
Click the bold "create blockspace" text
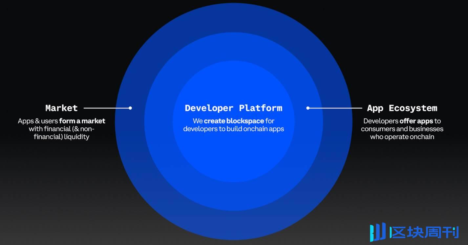pos(234,121)
